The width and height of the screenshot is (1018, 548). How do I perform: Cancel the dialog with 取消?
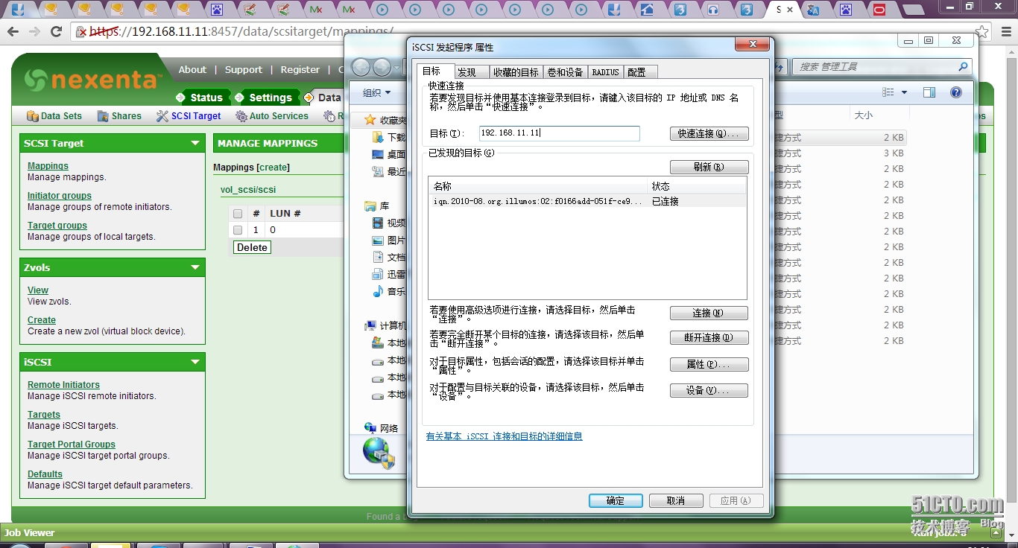tap(676, 501)
